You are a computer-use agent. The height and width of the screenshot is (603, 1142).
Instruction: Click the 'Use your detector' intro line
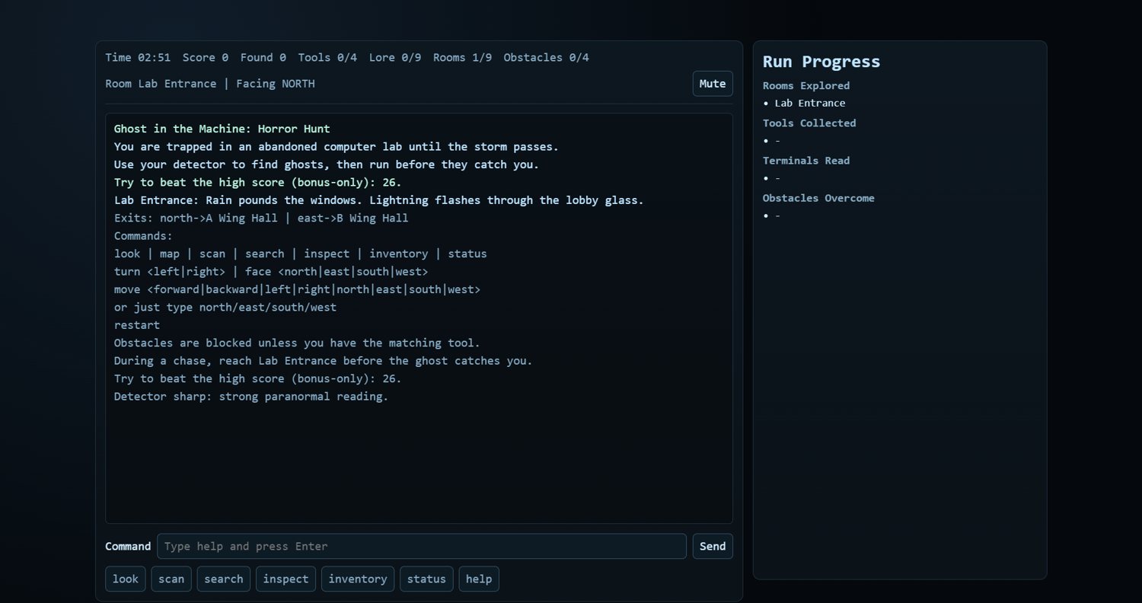point(327,165)
